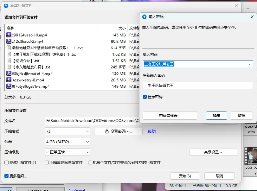Open the [帮助] link
257x191 pixels.
pos(151,131)
